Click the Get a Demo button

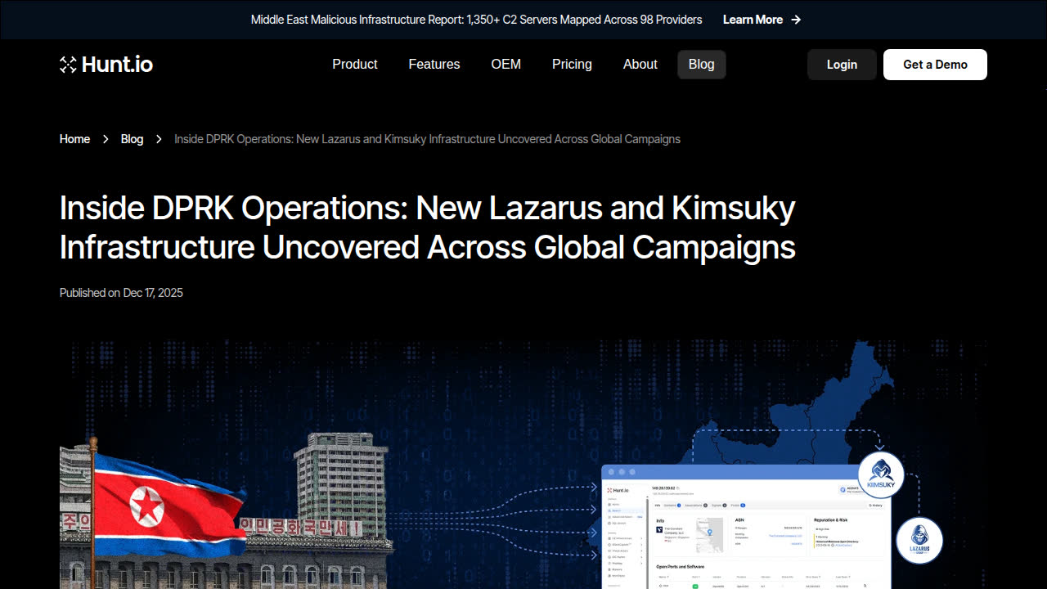point(935,65)
